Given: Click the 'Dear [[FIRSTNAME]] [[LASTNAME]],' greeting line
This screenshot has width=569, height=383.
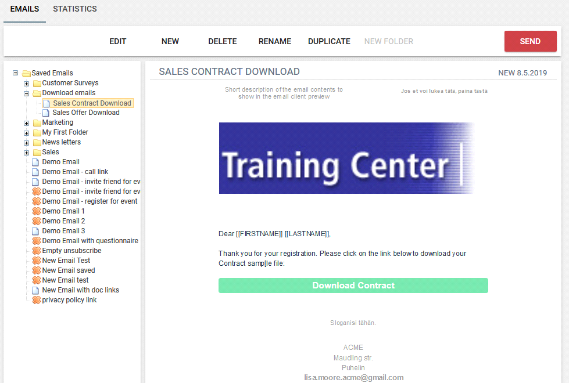Looking at the screenshot, I should [x=275, y=234].
